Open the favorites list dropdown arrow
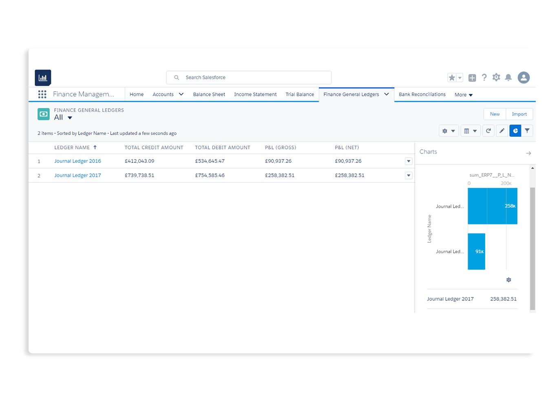Viewport: 557px width, 395px height. (x=460, y=78)
